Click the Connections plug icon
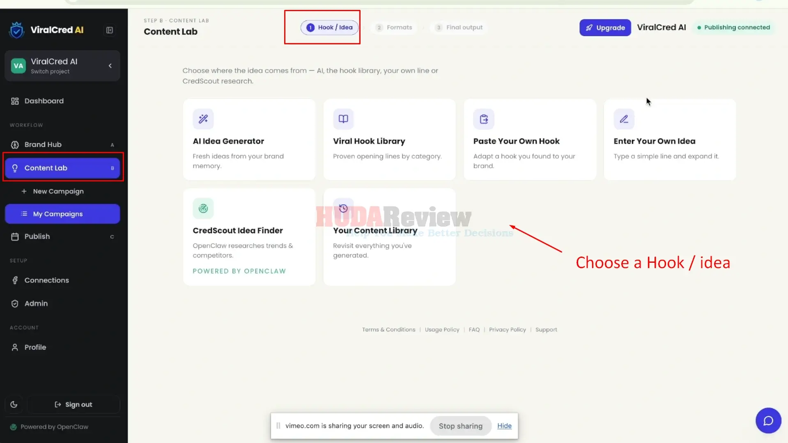Image resolution: width=788 pixels, height=443 pixels. [15, 280]
